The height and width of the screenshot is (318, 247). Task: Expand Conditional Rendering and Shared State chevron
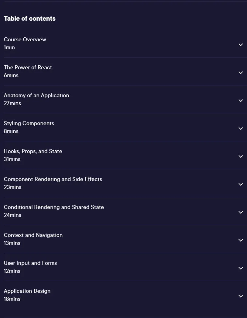[x=241, y=212]
